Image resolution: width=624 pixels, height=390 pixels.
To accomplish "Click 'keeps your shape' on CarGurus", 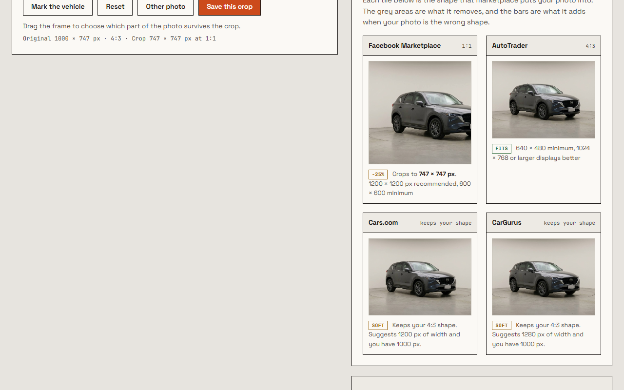I will coord(569,223).
